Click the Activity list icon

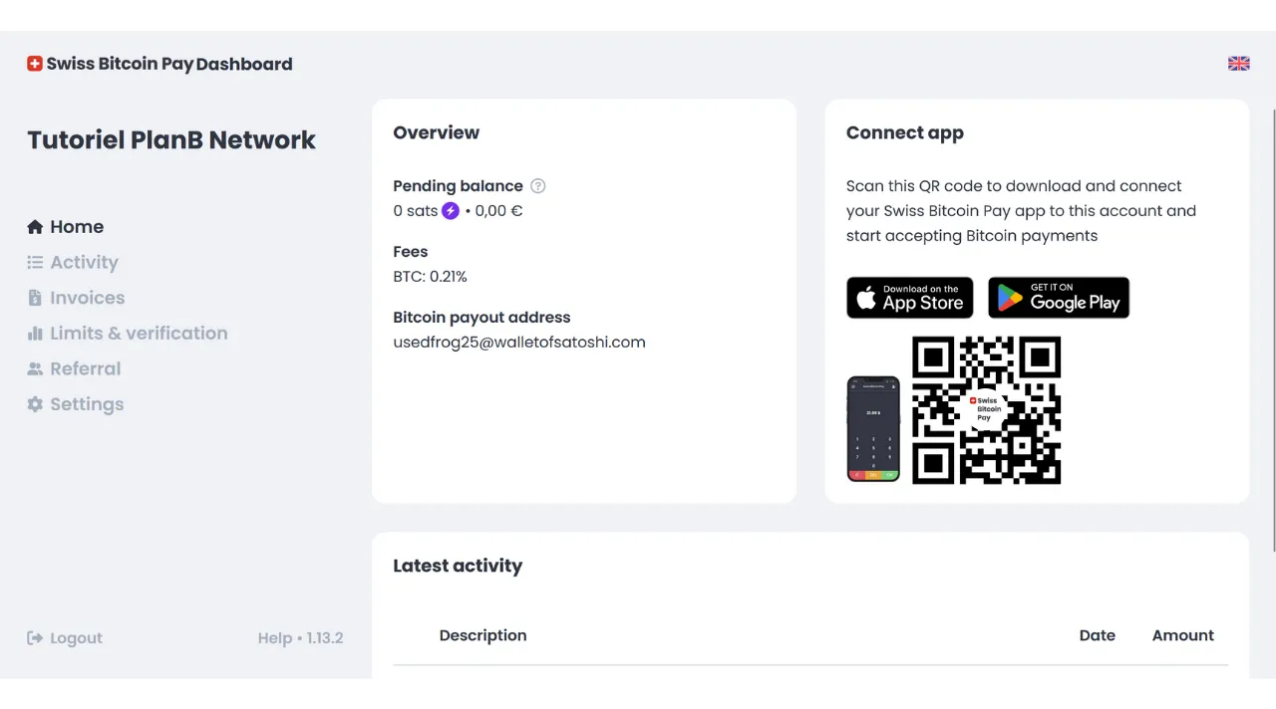pyautogui.click(x=34, y=262)
